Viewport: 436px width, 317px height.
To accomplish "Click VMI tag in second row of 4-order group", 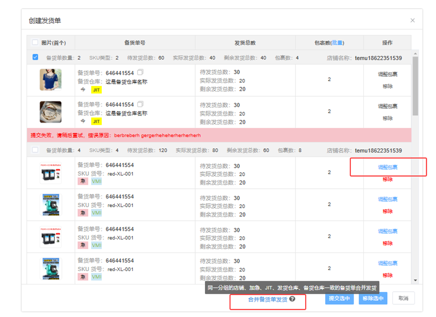I will click(96, 213).
